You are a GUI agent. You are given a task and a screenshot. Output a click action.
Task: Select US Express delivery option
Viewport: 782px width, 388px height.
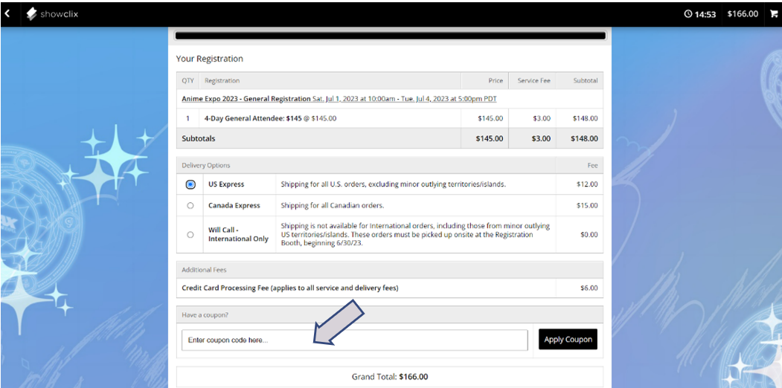pyautogui.click(x=190, y=184)
